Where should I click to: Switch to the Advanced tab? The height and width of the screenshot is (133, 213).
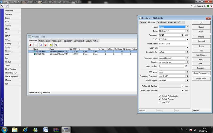click(172, 22)
